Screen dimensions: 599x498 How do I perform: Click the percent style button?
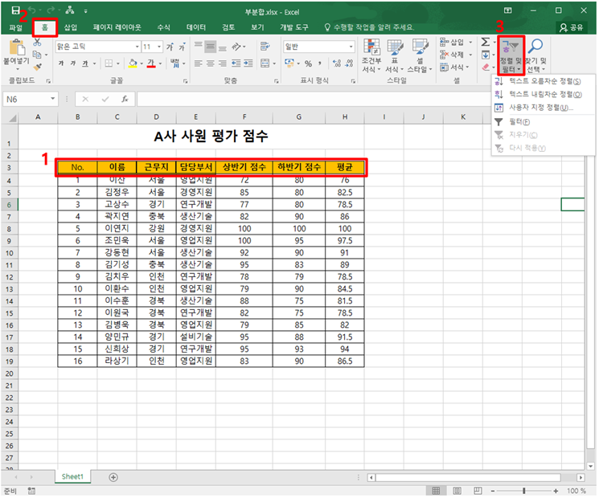pos(308,63)
